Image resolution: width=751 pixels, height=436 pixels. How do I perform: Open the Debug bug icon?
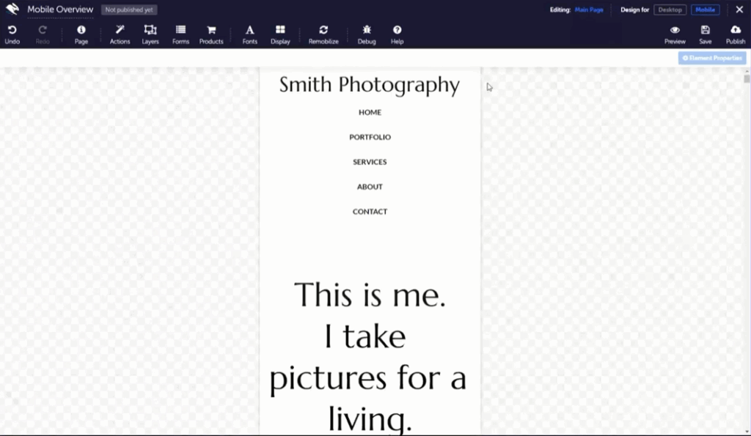367,30
